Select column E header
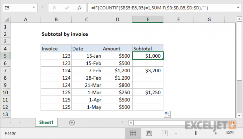243x139 pixels. click(x=148, y=19)
